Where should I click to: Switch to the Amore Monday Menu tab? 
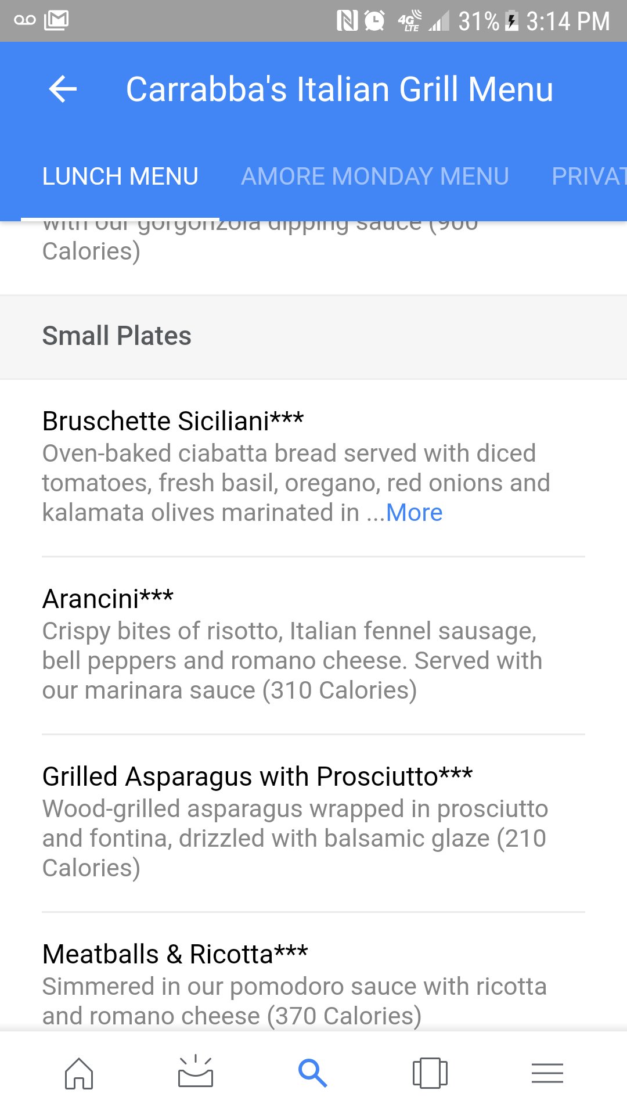[x=374, y=176]
